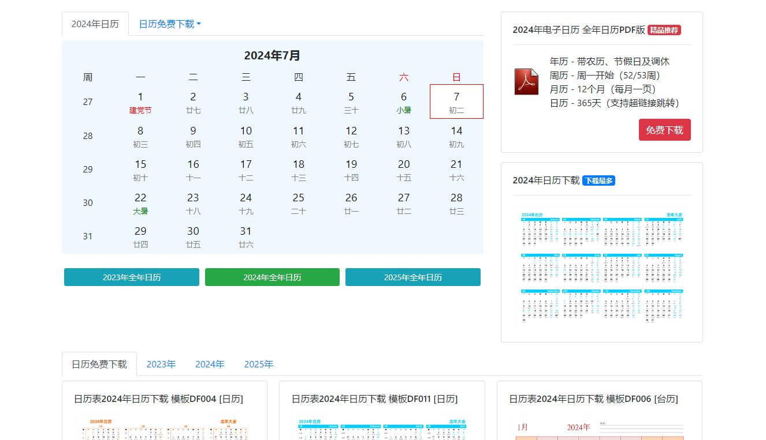Open the 2023年全年日历 button
The image size is (766, 440).
132,277
